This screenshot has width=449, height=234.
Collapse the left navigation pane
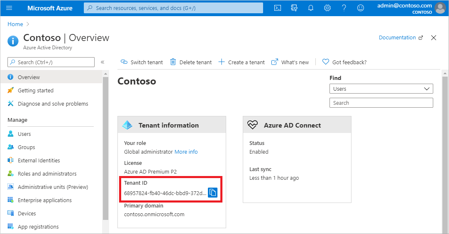[102, 62]
